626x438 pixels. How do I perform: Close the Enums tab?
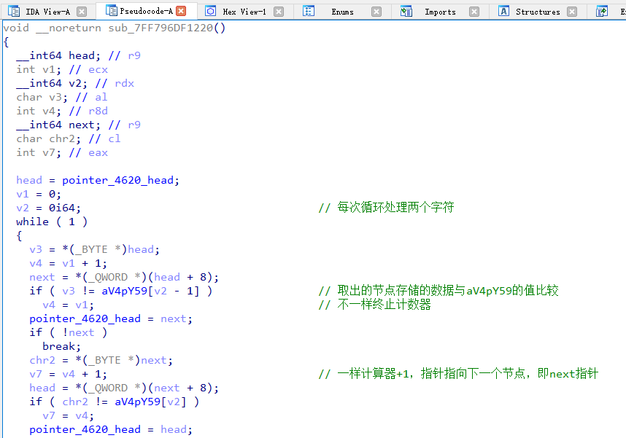(x=376, y=12)
